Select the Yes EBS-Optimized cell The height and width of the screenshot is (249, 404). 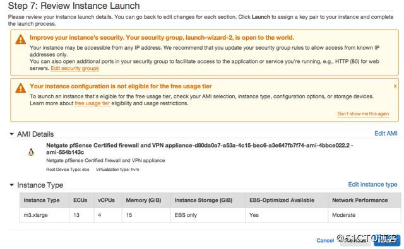[287, 215]
